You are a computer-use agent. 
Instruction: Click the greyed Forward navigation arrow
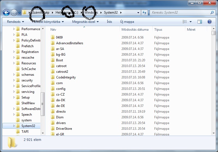[14, 12]
